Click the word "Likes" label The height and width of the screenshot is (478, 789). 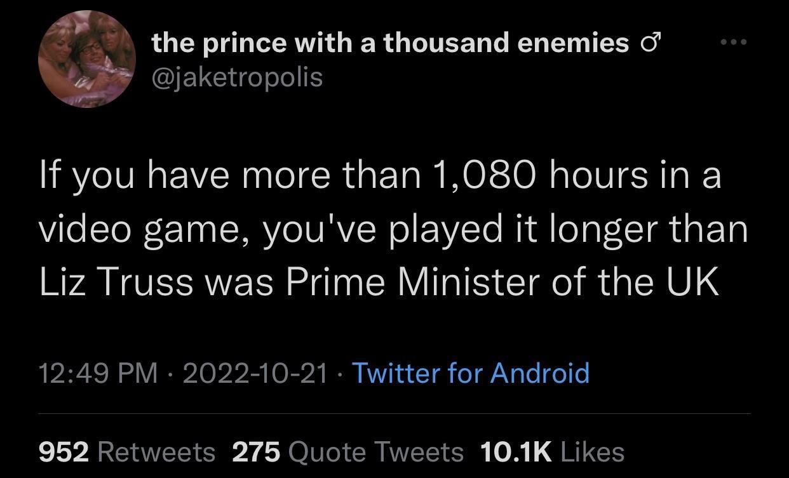click(593, 452)
